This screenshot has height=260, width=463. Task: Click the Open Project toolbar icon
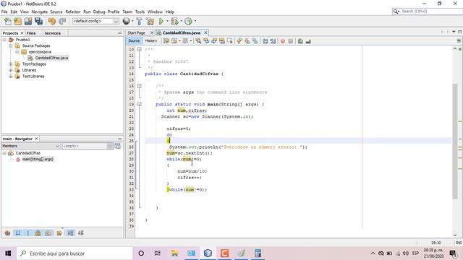(28, 21)
